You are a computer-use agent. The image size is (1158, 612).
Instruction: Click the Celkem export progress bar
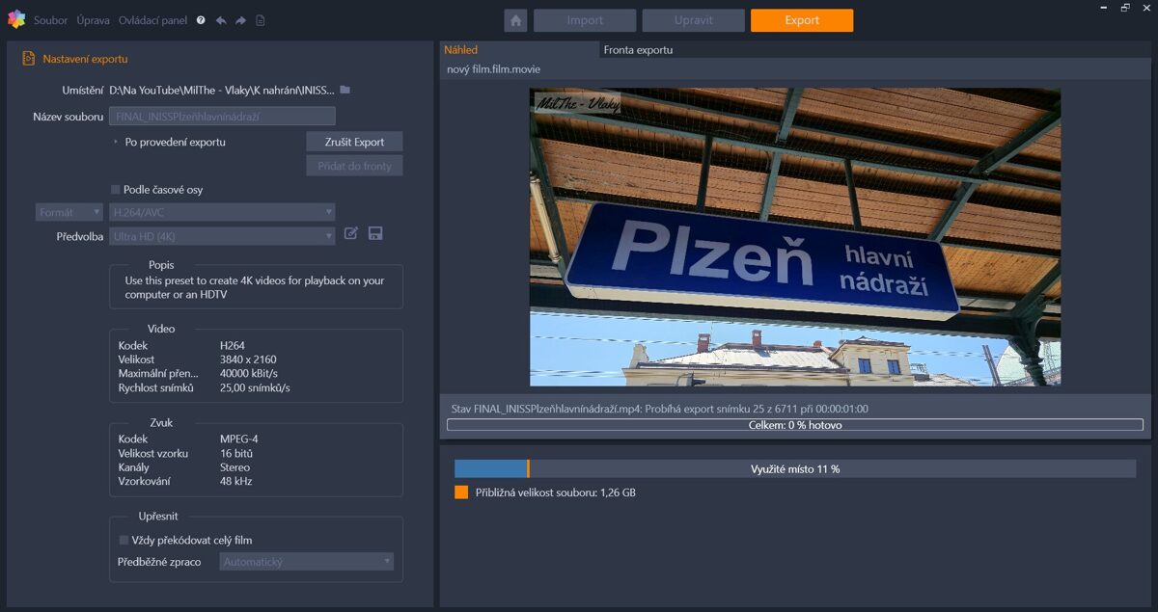tap(793, 424)
